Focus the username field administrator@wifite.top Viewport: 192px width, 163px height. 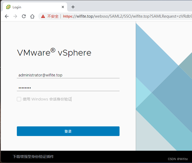click(x=68, y=75)
